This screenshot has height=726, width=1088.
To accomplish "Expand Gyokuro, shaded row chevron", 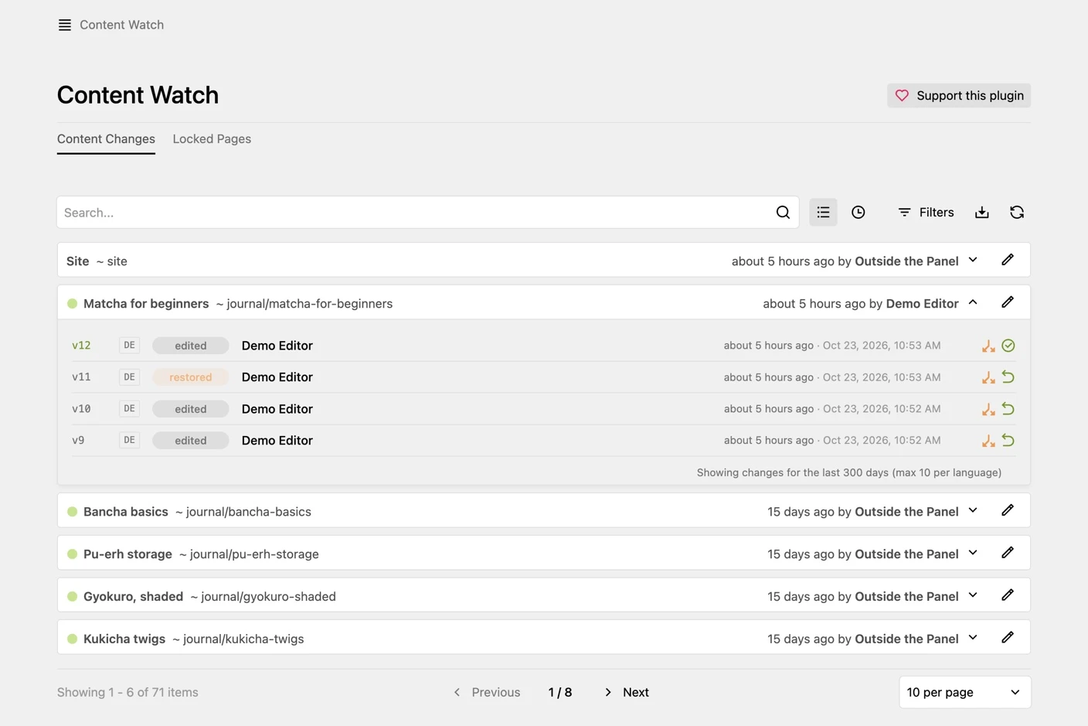I will [x=973, y=596].
